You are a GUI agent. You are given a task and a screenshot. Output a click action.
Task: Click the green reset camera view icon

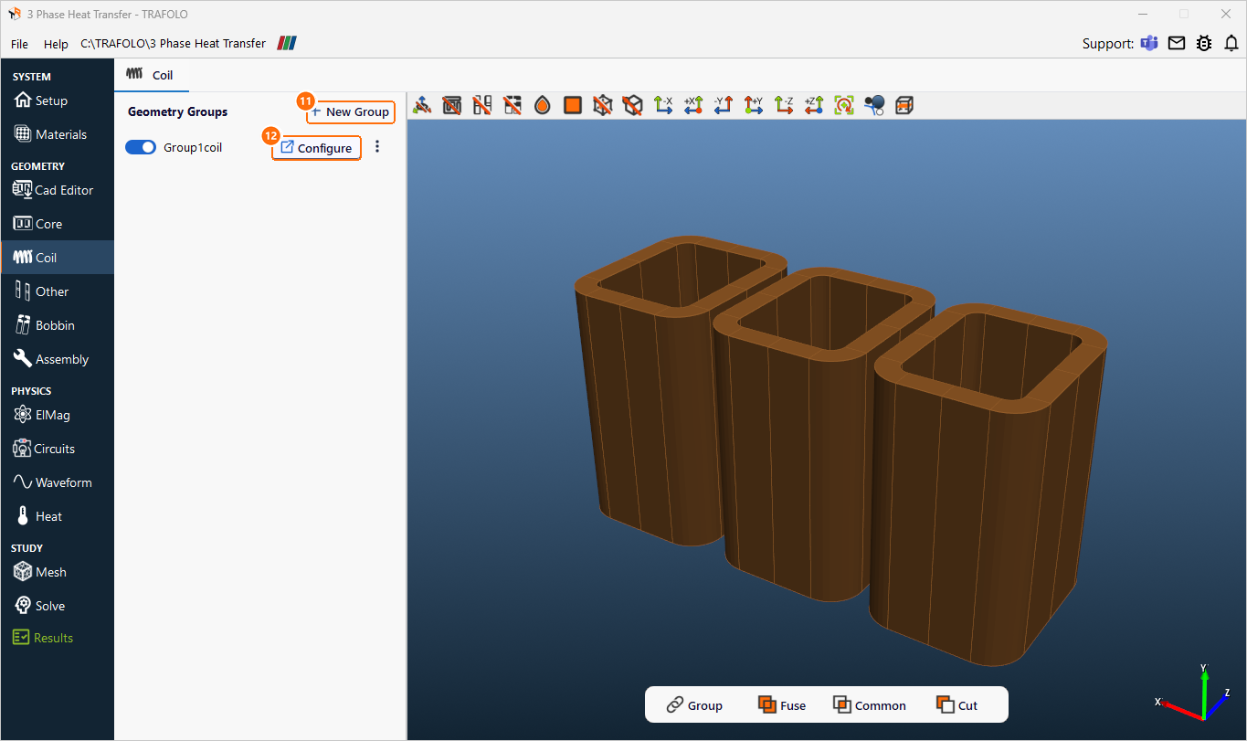(x=844, y=105)
